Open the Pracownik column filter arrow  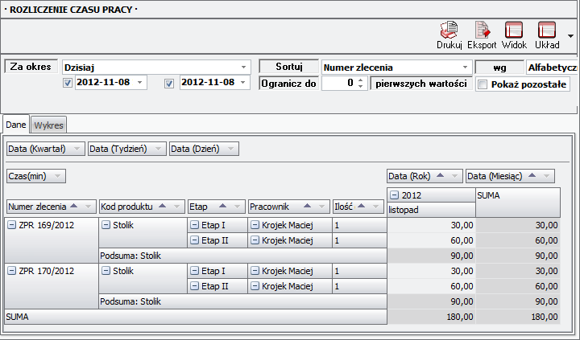click(321, 207)
